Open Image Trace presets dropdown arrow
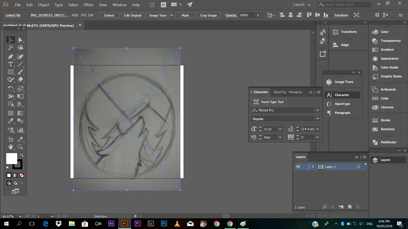Image resolution: width=408 pixels, height=229 pixels. tap(172, 15)
